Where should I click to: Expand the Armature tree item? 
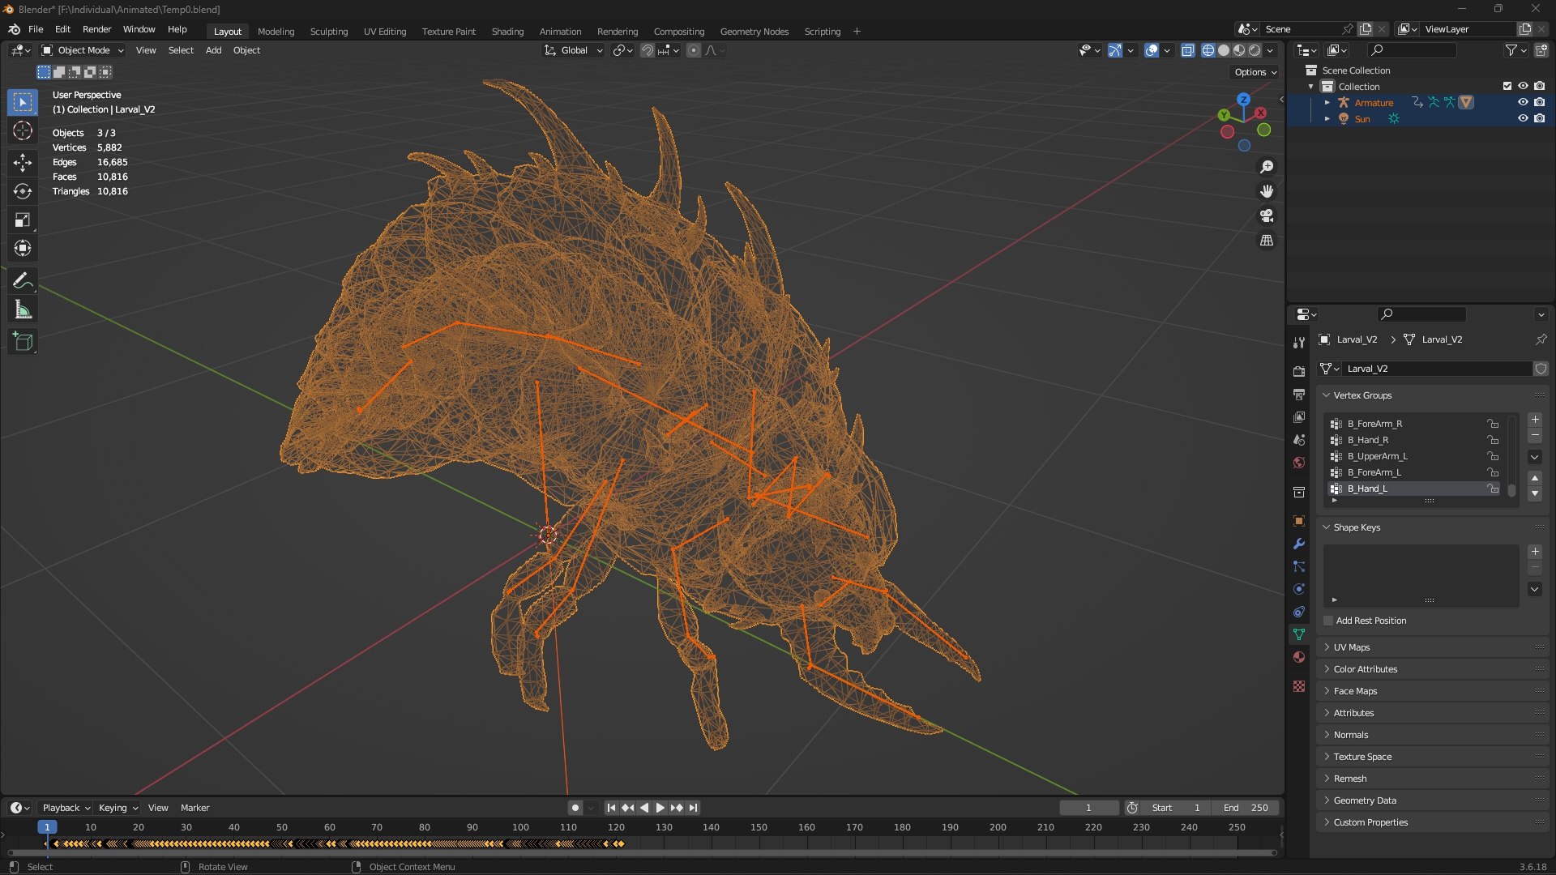point(1327,102)
